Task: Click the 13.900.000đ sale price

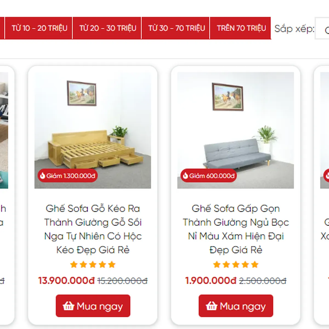Action: click(x=66, y=280)
